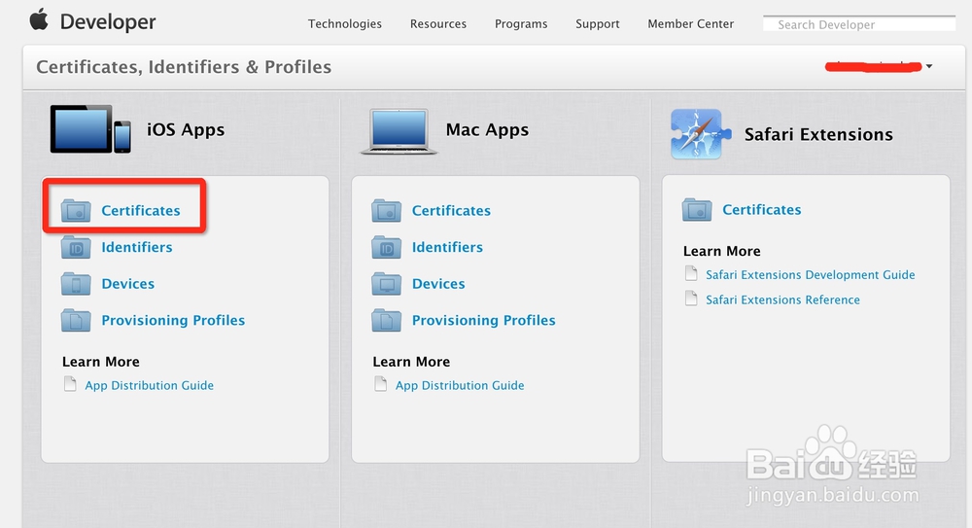972x528 pixels.
Task: Go to the Support menu item
Action: tap(597, 23)
